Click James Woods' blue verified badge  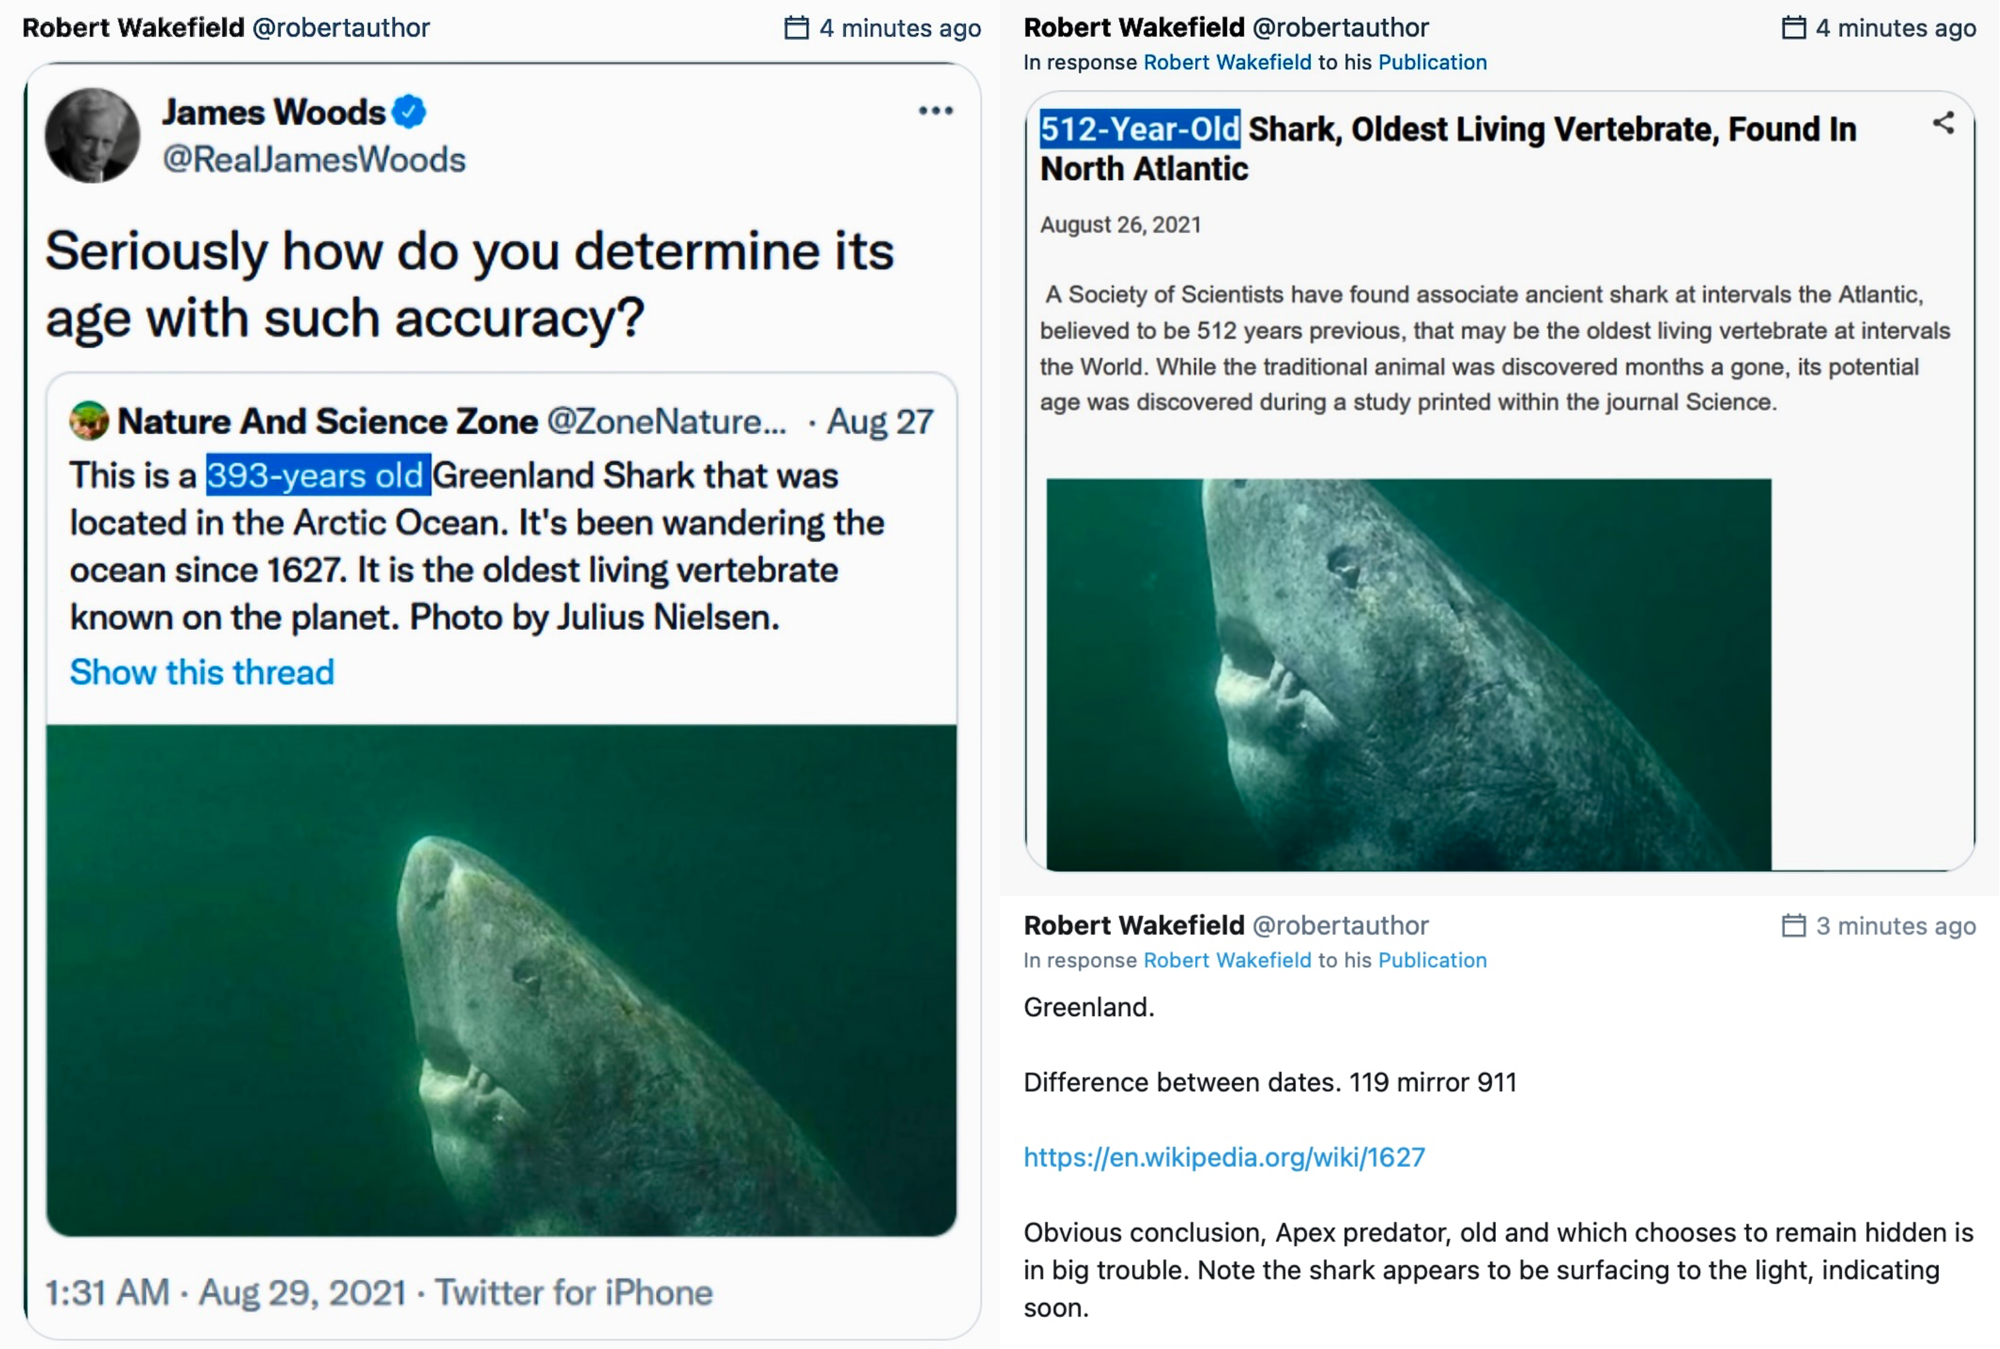409,112
